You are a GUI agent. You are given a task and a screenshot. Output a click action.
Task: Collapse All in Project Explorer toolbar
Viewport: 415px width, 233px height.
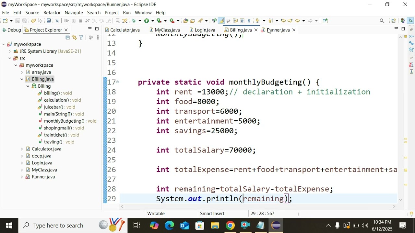(67, 38)
